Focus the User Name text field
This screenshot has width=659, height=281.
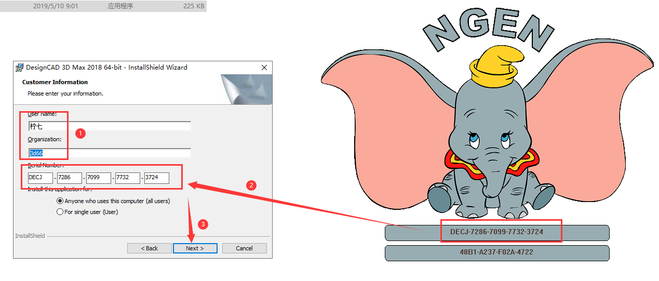tap(110, 126)
